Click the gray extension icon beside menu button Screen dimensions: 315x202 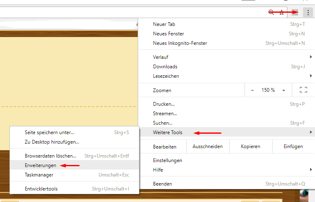[x=295, y=12]
